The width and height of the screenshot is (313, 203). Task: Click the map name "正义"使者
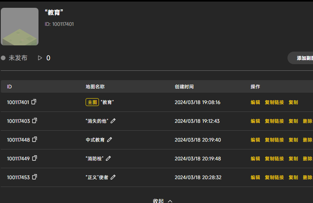(x=97, y=177)
